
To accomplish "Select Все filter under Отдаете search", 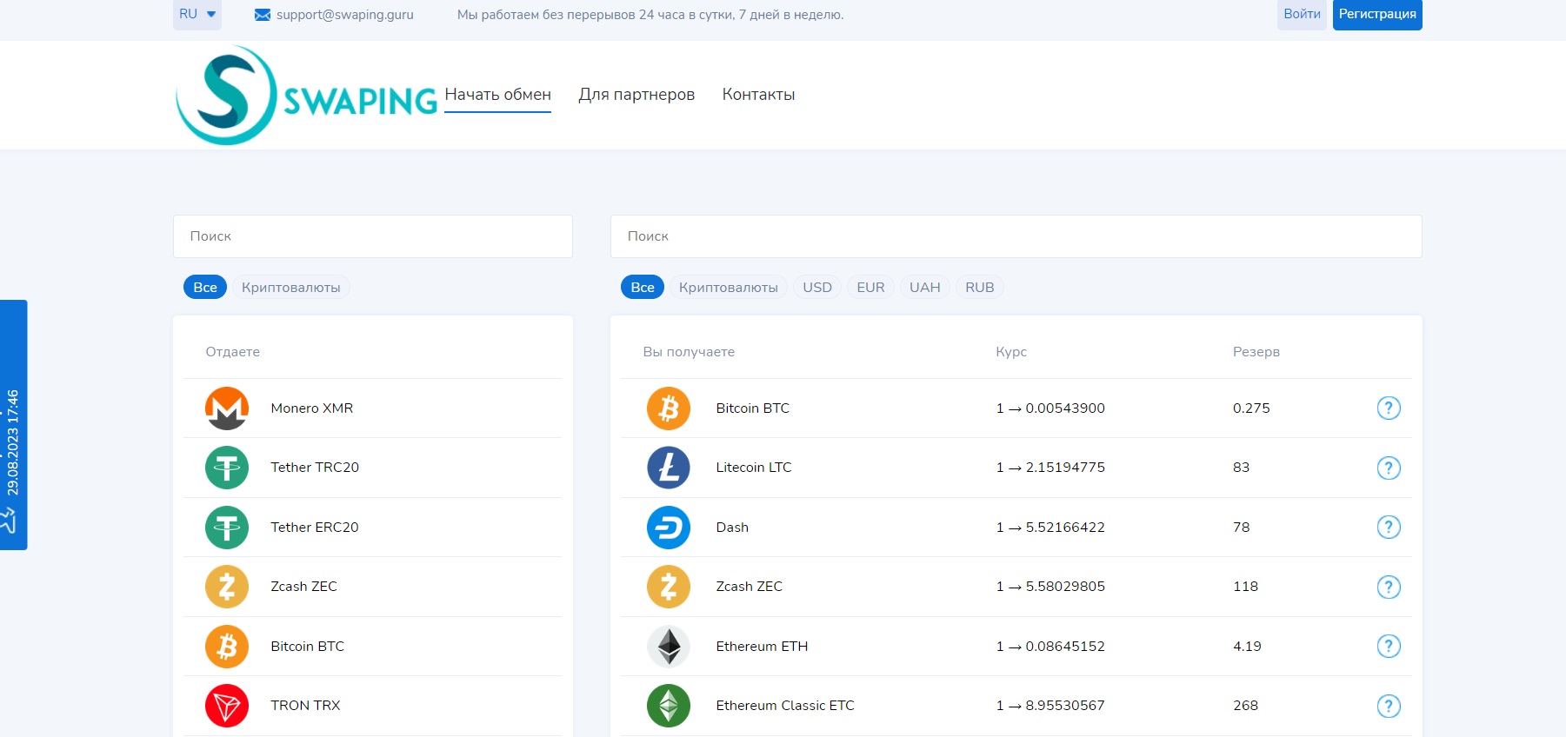I will [205, 288].
